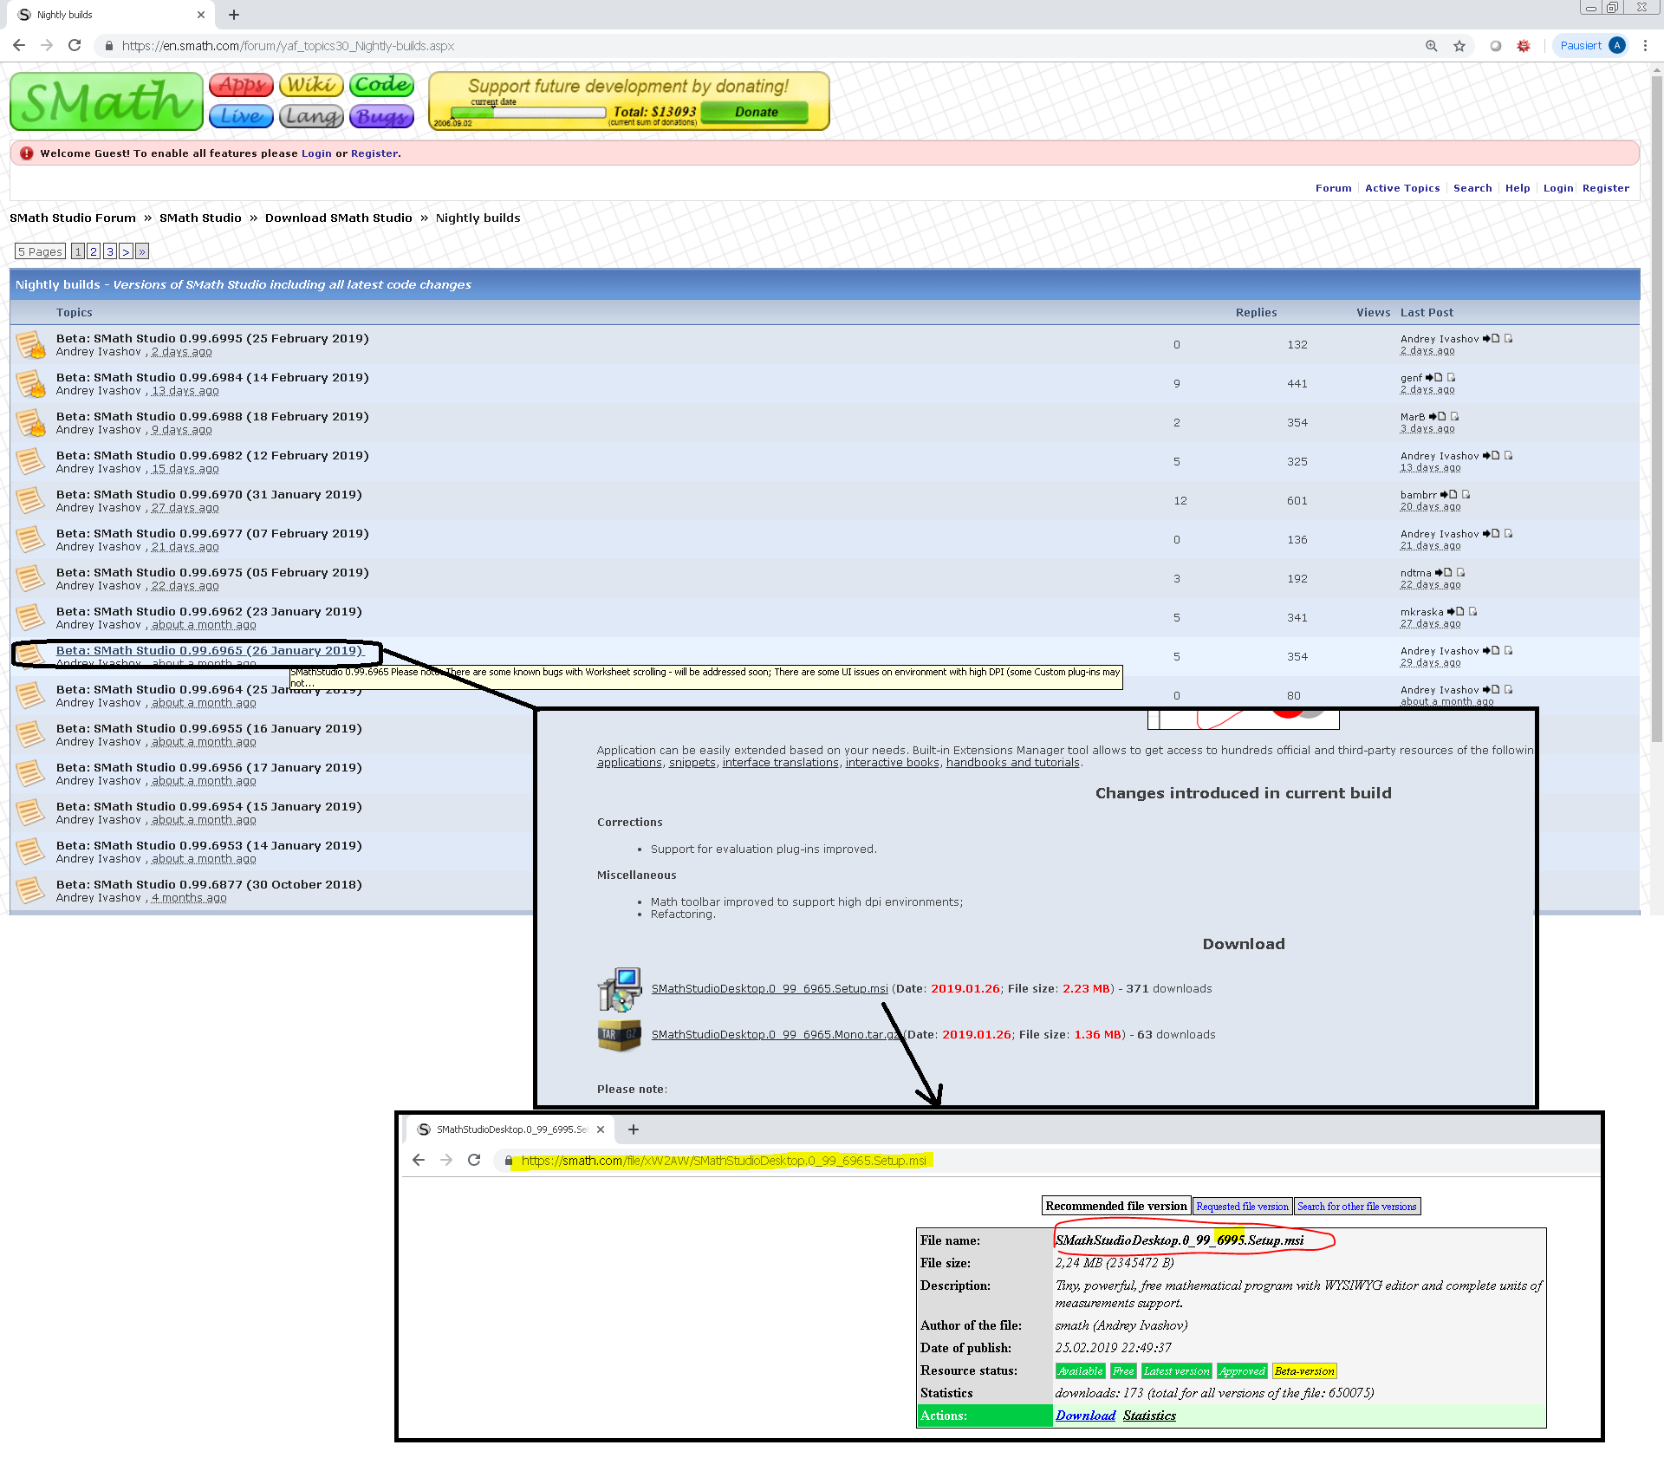Click the donation progress bar
The image size is (1664, 1458).
(529, 113)
